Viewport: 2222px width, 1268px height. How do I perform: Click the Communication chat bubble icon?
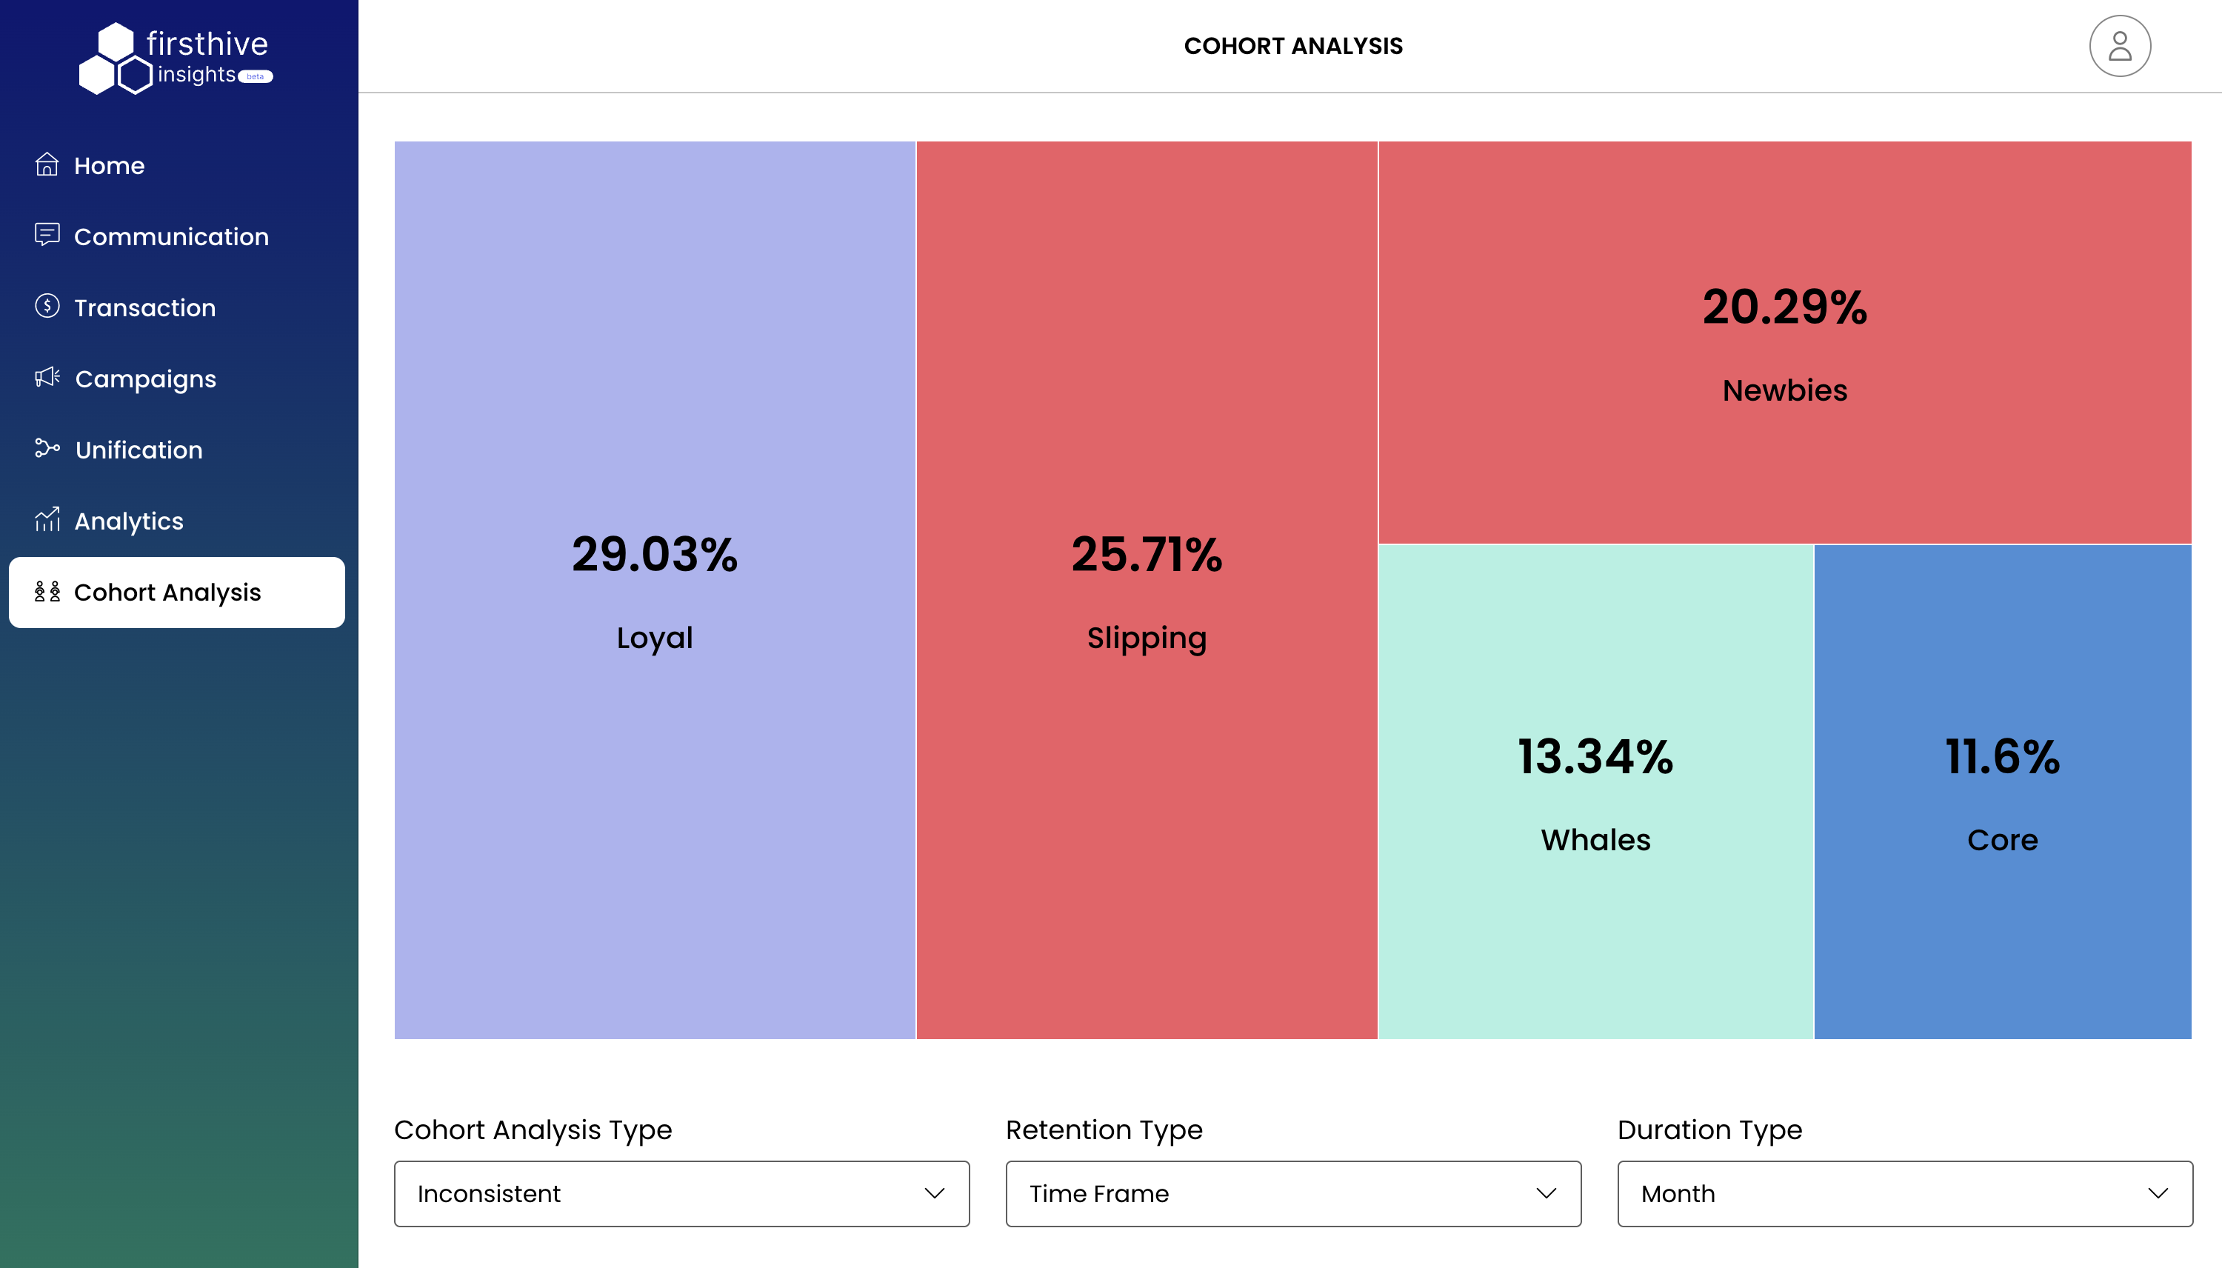(x=47, y=235)
